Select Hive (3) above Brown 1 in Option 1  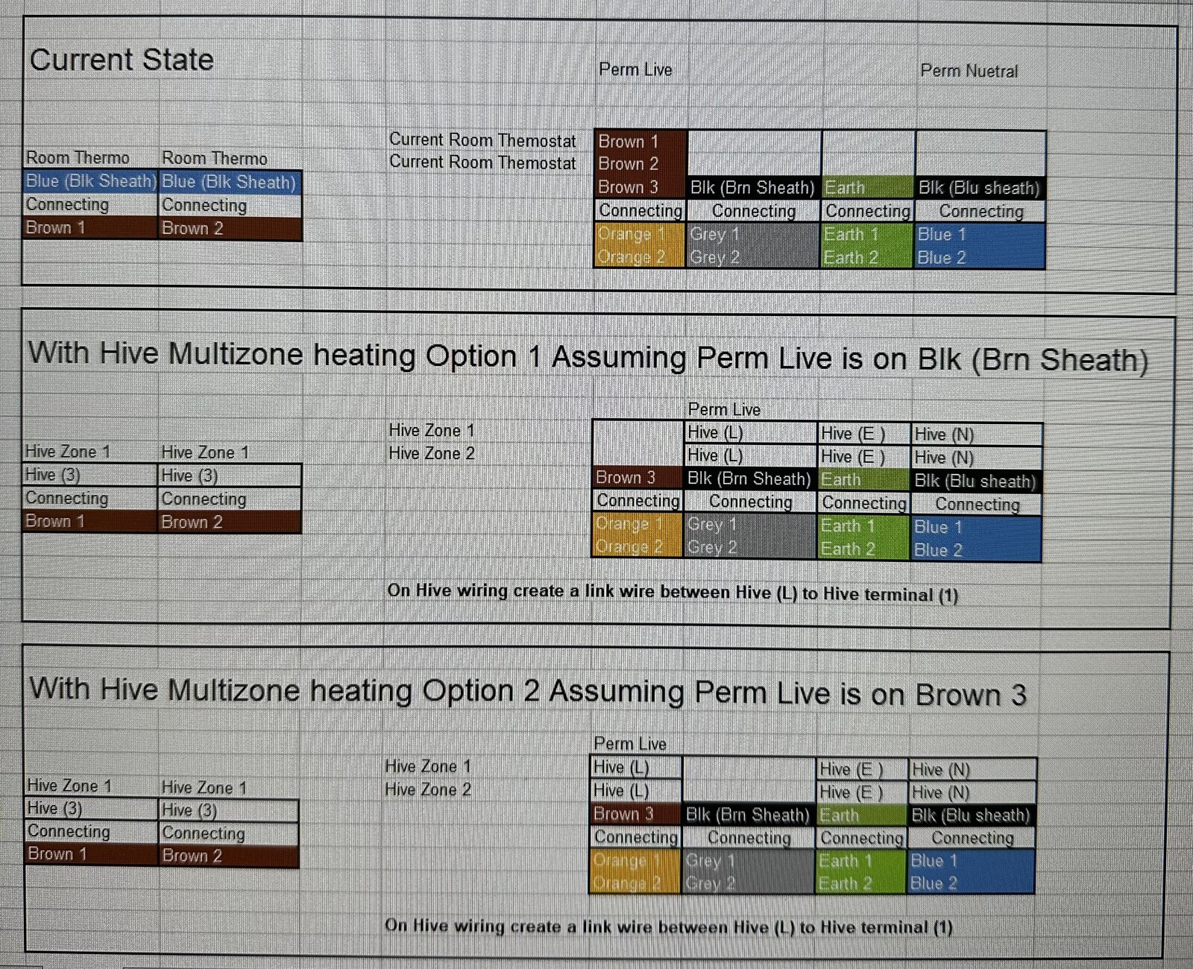point(53,475)
